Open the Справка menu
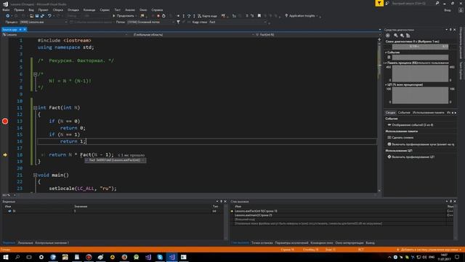The height and width of the screenshot is (262, 465). (x=157, y=9)
